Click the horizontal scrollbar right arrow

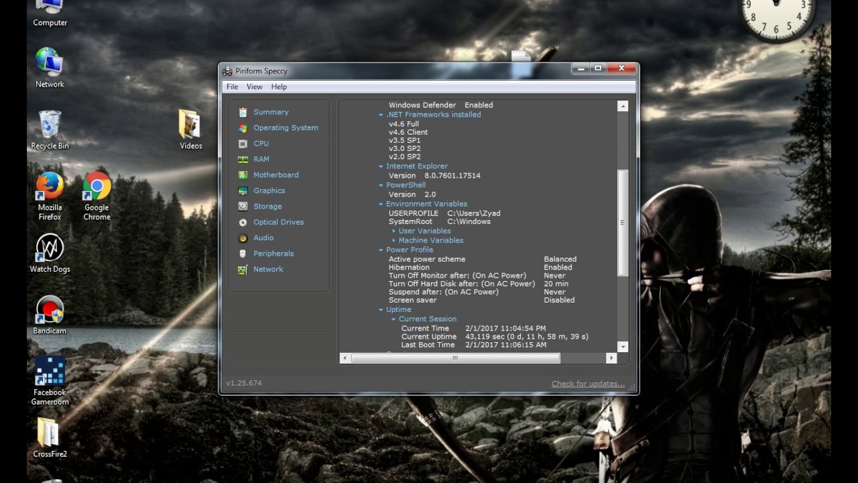coord(611,358)
